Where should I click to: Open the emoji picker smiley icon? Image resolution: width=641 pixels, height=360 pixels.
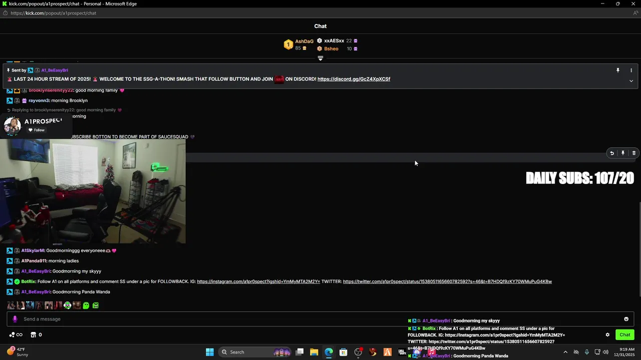[626, 319]
